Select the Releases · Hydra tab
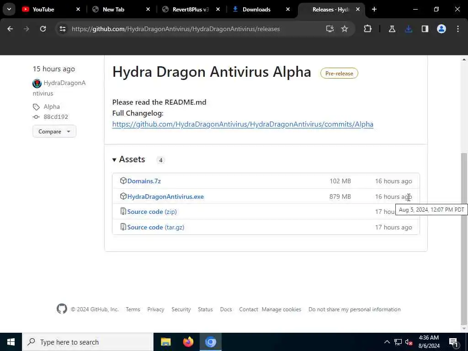The height and width of the screenshot is (351, 468). click(331, 9)
